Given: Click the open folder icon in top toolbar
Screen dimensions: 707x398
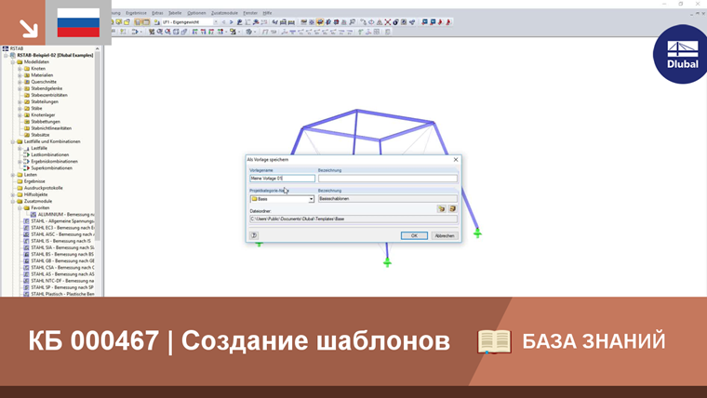Looking at the screenshot, I should [x=127, y=21].
